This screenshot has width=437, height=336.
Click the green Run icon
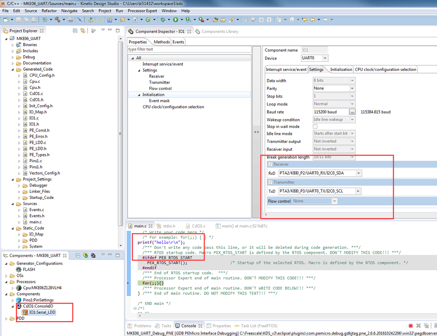coord(175,20)
